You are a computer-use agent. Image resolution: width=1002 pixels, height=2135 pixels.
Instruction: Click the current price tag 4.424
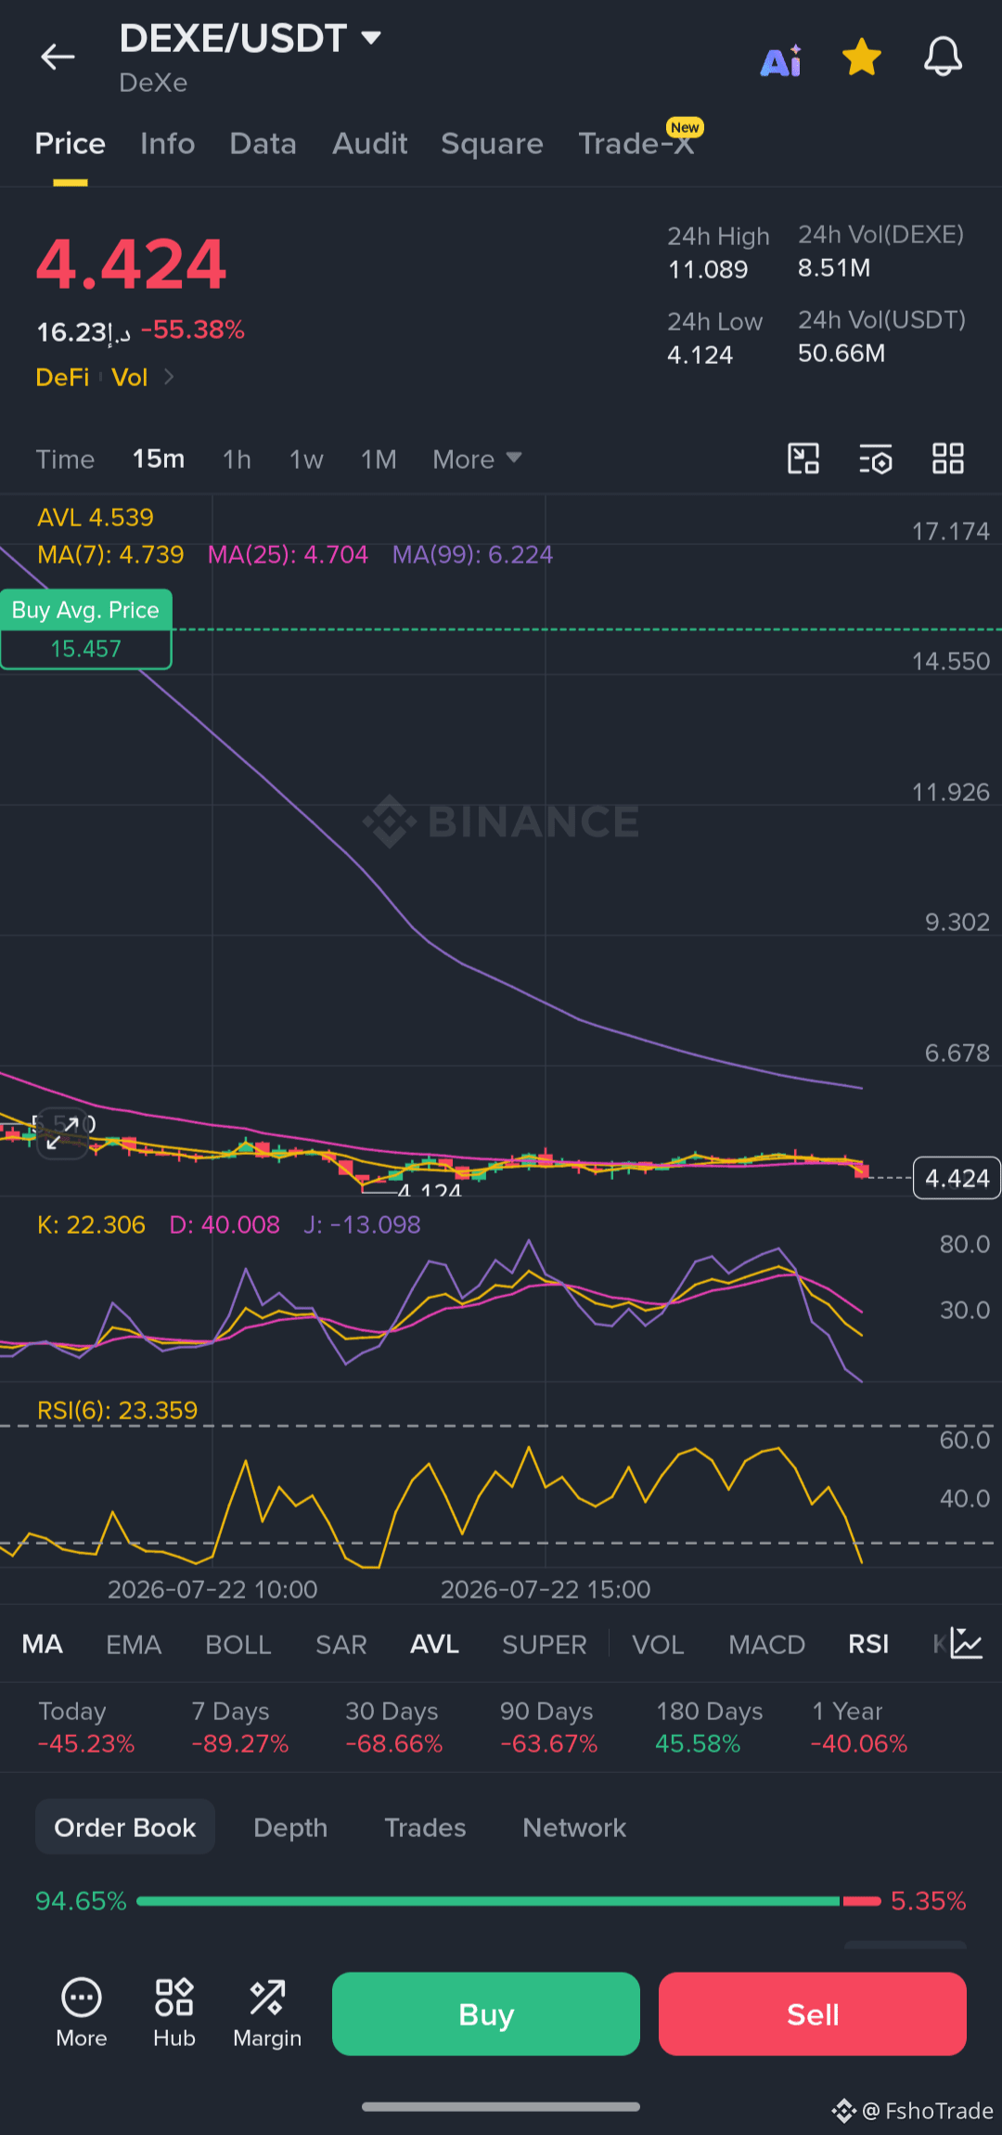957,1178
